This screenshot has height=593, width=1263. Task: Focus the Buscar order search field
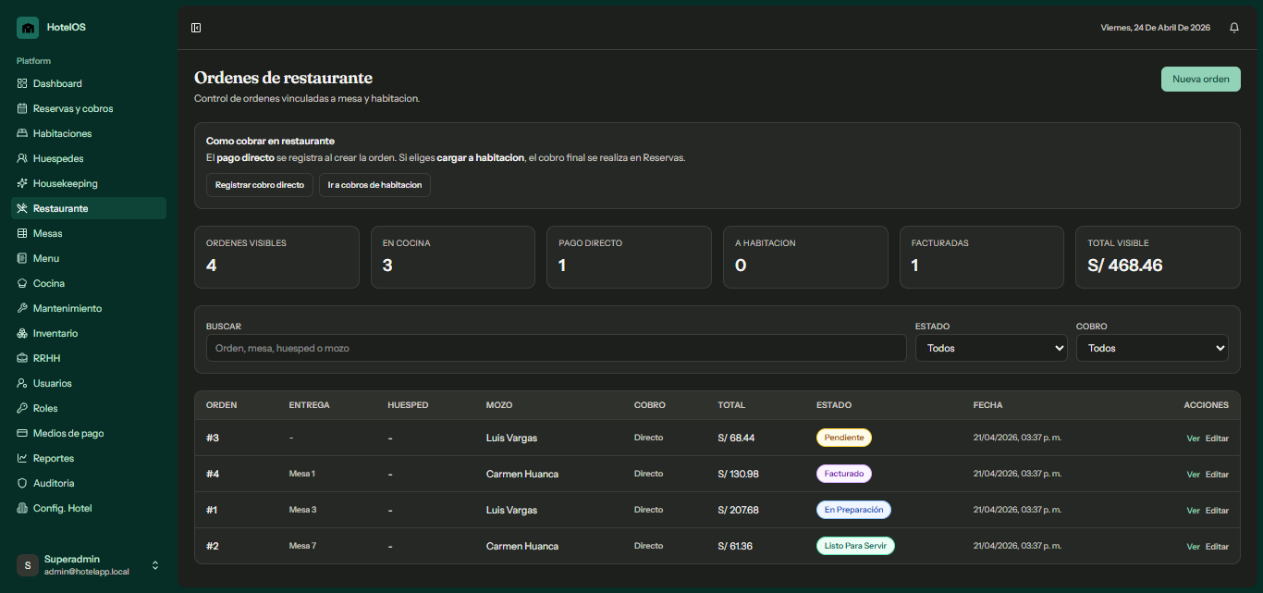pos(555,348)
